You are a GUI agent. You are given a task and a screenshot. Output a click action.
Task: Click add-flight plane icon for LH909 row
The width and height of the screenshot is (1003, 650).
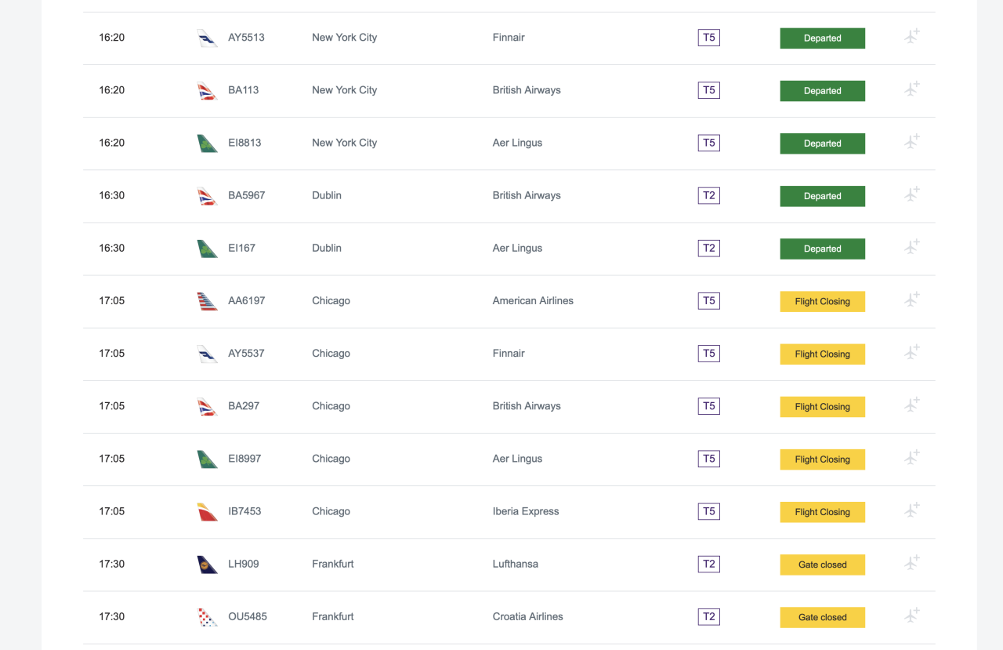[x=911, y=563]
